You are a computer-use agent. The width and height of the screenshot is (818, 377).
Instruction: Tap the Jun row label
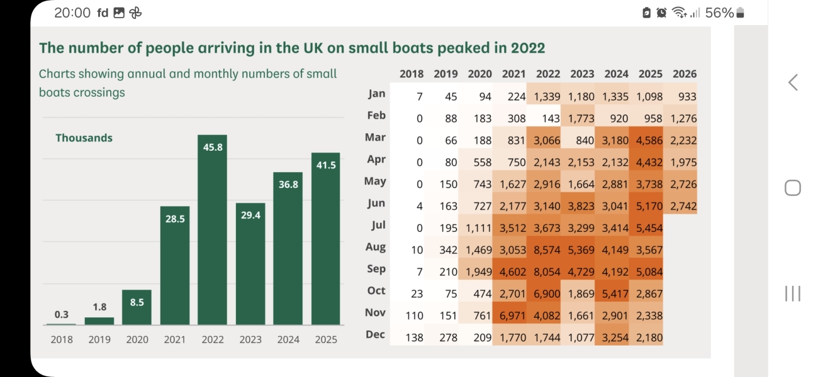[376, 204]
